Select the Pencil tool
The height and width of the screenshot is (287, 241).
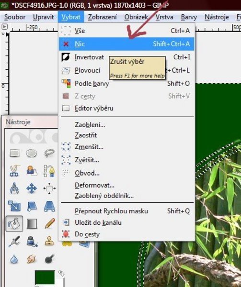[x=49, y=223]
